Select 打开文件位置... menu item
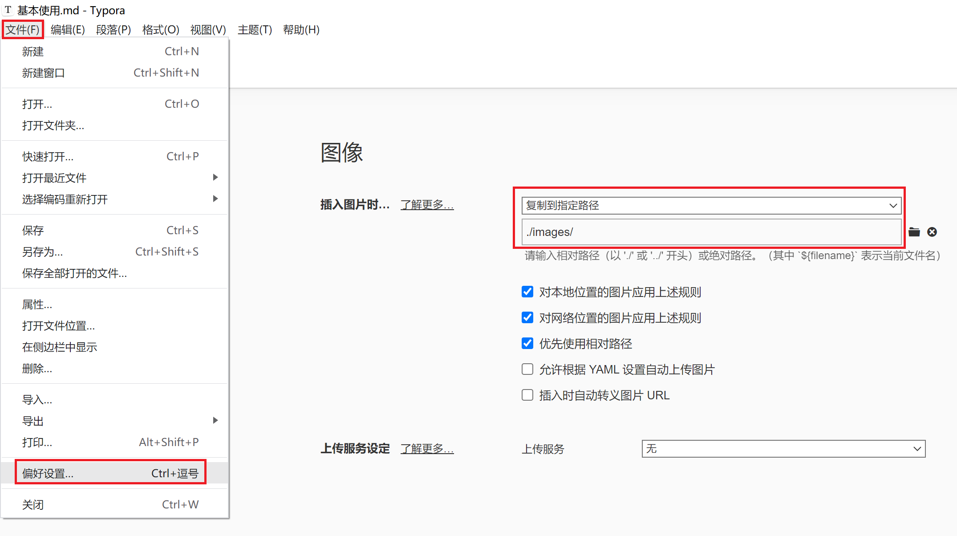The width and height of the screenshot is (957, 536). point(115,326)
